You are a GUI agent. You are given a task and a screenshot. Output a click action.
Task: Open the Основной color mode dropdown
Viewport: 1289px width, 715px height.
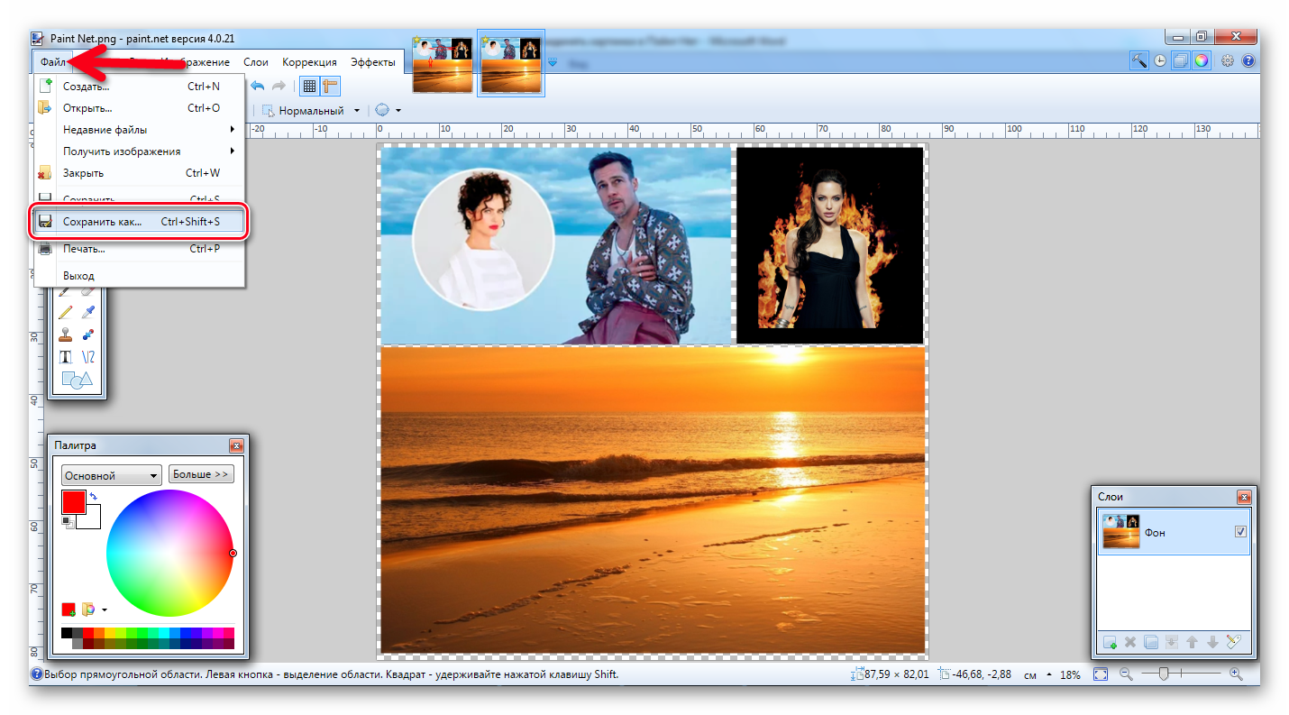112,475
